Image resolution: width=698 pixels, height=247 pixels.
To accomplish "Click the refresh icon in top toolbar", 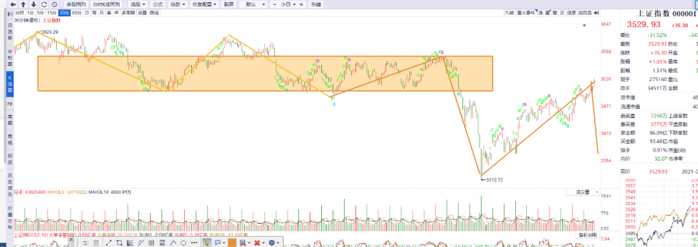I will coord(44,5).
